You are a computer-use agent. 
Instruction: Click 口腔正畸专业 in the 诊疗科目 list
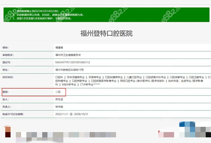197,77
